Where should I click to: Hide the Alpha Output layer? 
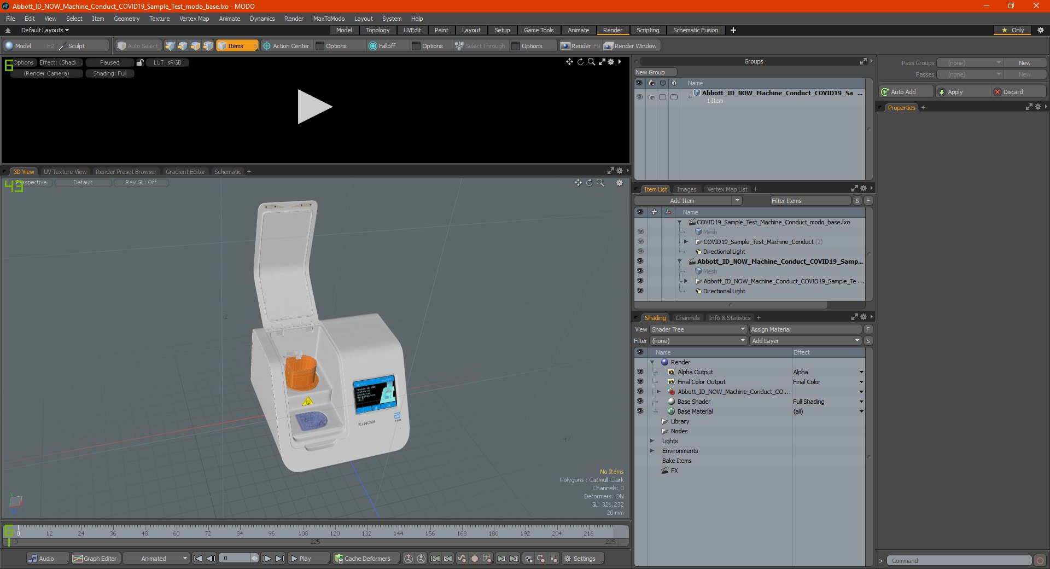[640, 372]
